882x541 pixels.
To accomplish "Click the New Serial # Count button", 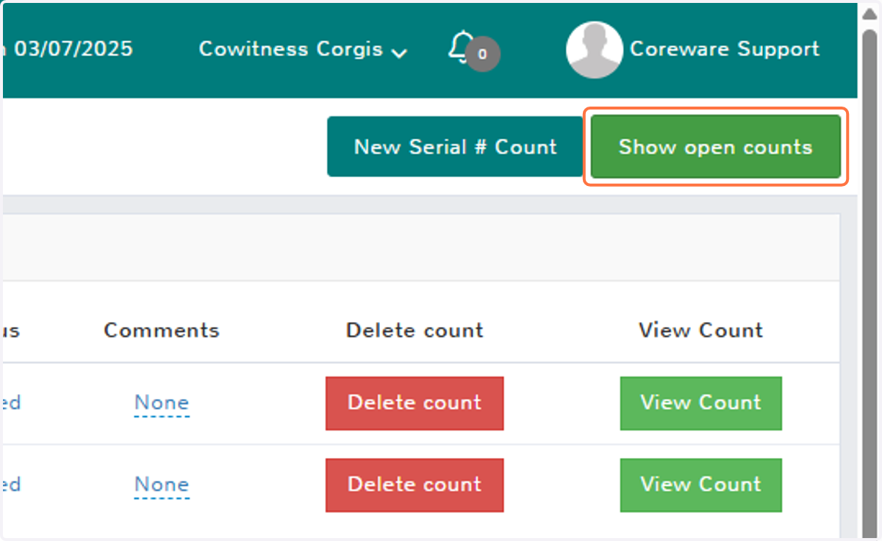I will pos(456,146).
